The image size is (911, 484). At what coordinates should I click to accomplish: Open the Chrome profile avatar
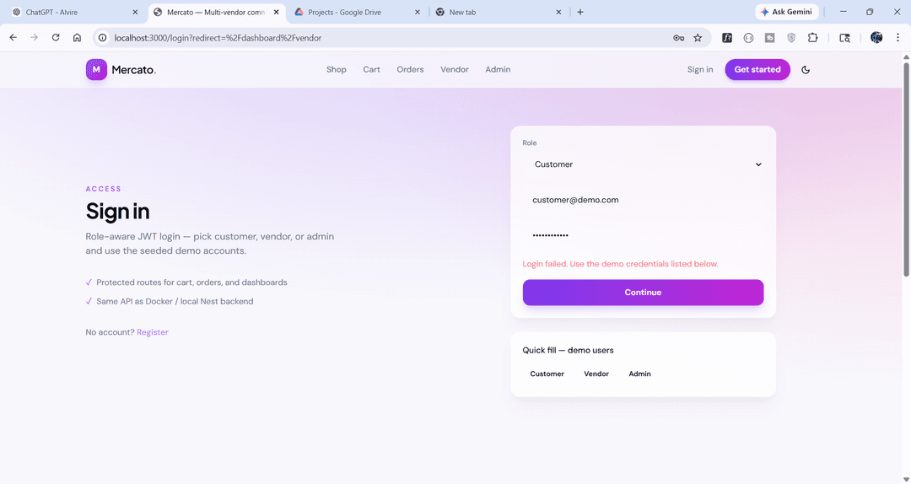click(876, 38)
